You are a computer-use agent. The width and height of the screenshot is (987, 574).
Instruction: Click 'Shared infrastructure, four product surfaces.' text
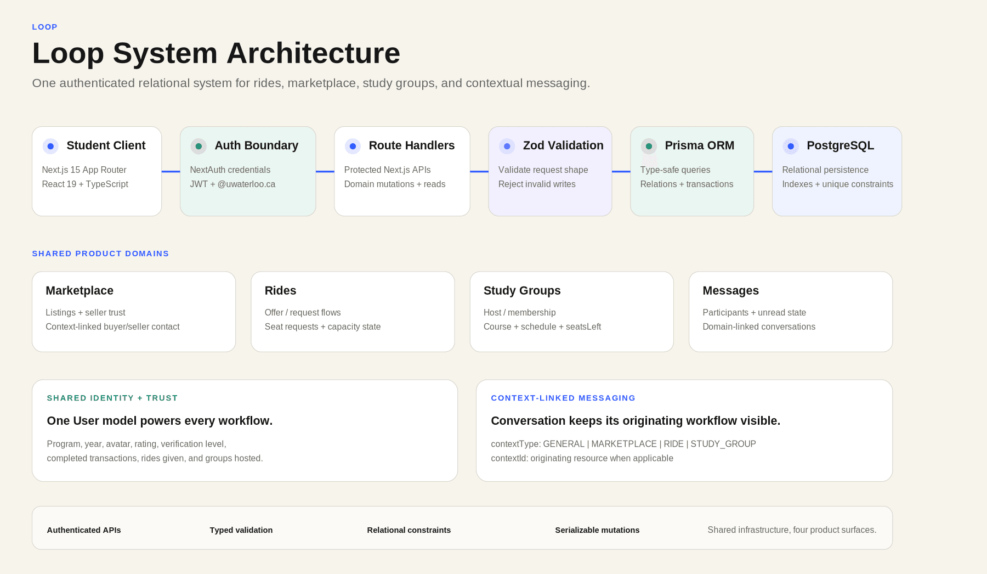pos(792,530)
